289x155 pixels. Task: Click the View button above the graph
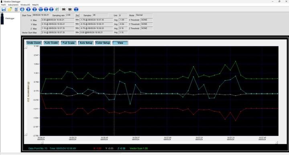120,43
